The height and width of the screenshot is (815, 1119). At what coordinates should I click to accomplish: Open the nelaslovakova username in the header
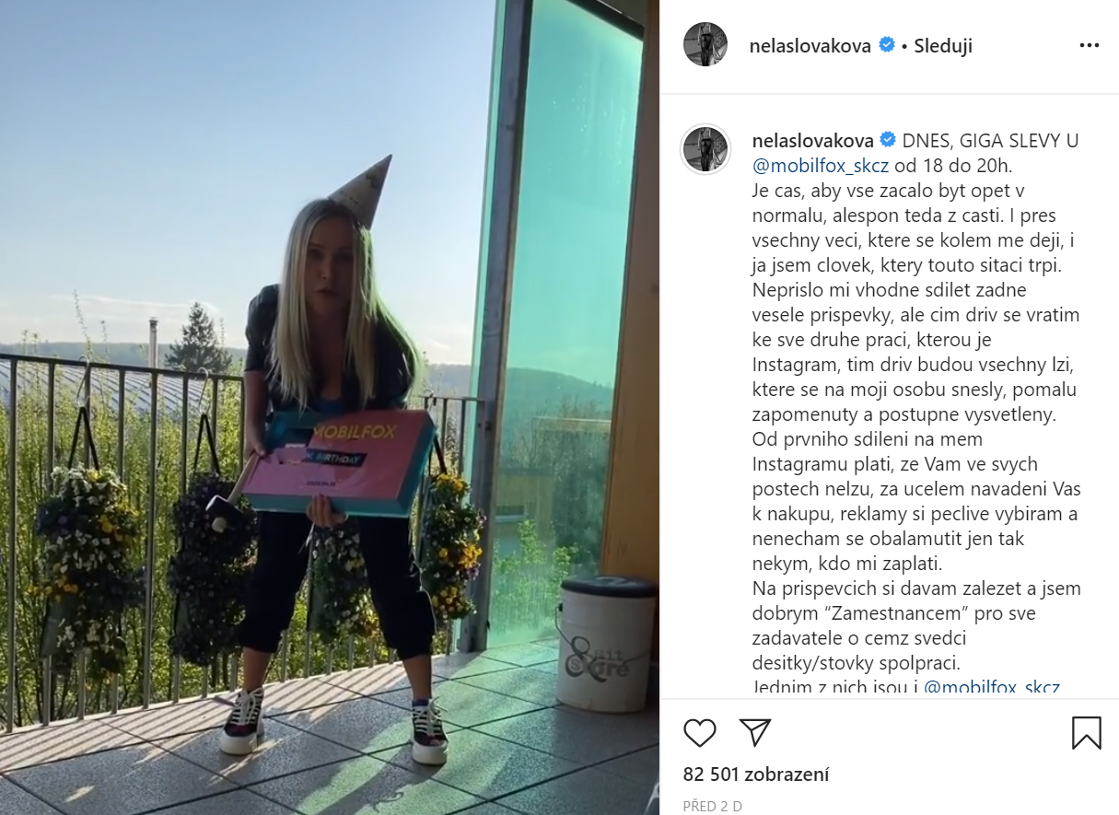click(x=811, y=46)
